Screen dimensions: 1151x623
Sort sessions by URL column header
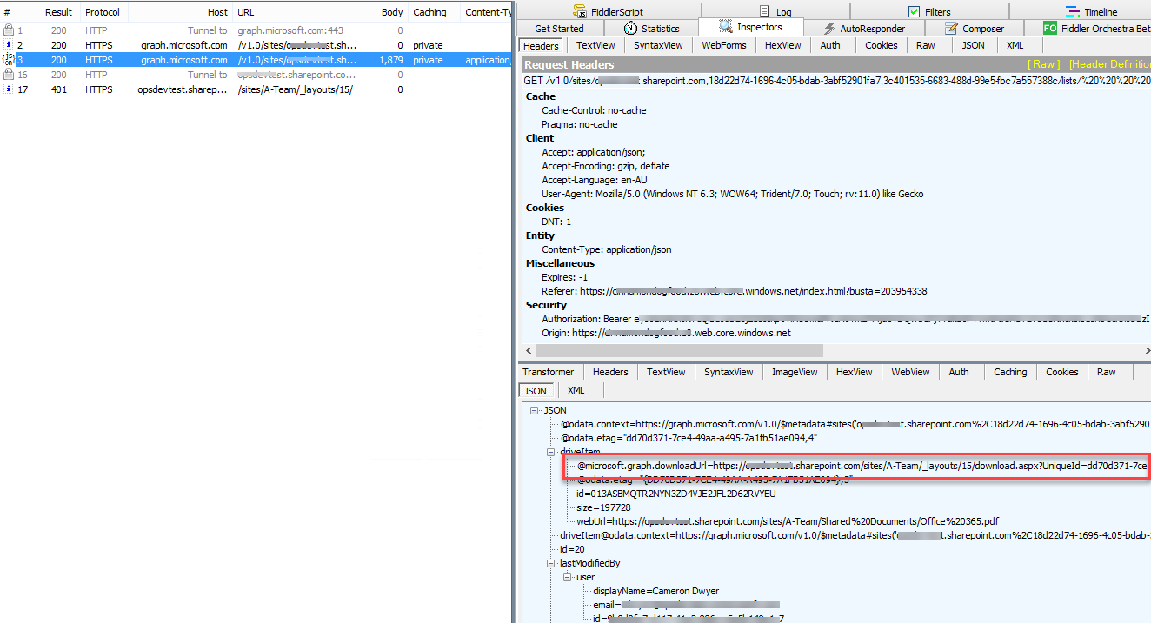coord(296,12)
